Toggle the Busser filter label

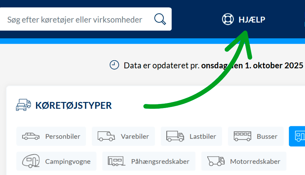click(267, 136)
